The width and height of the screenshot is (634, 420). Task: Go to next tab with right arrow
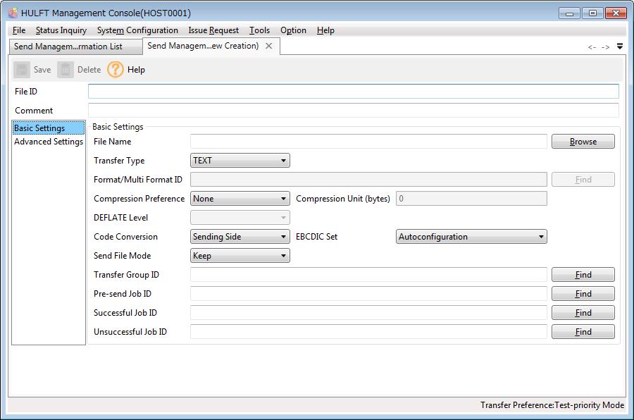coord(605,47)
